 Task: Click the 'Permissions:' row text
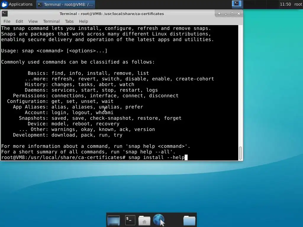tap(96, 95)
